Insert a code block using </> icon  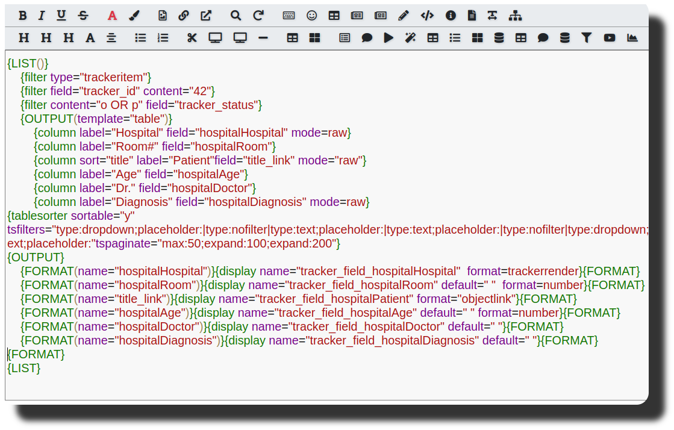point(427,16)
